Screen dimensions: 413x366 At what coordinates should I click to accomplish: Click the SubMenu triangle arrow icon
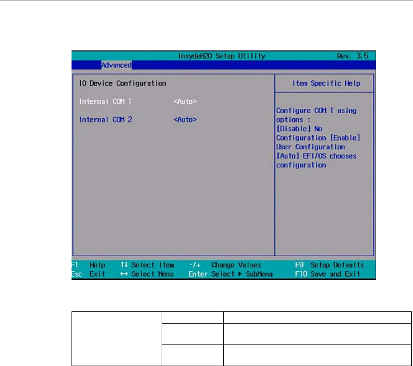click(240, 274)
